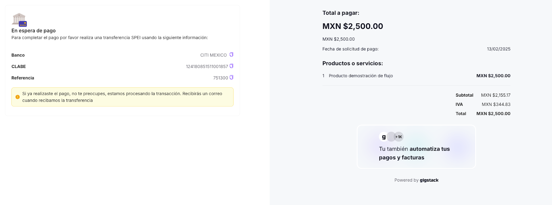Click the gigstack g logo avatar
Viewport: 552px width, 205px height.
tap(384, 137)
